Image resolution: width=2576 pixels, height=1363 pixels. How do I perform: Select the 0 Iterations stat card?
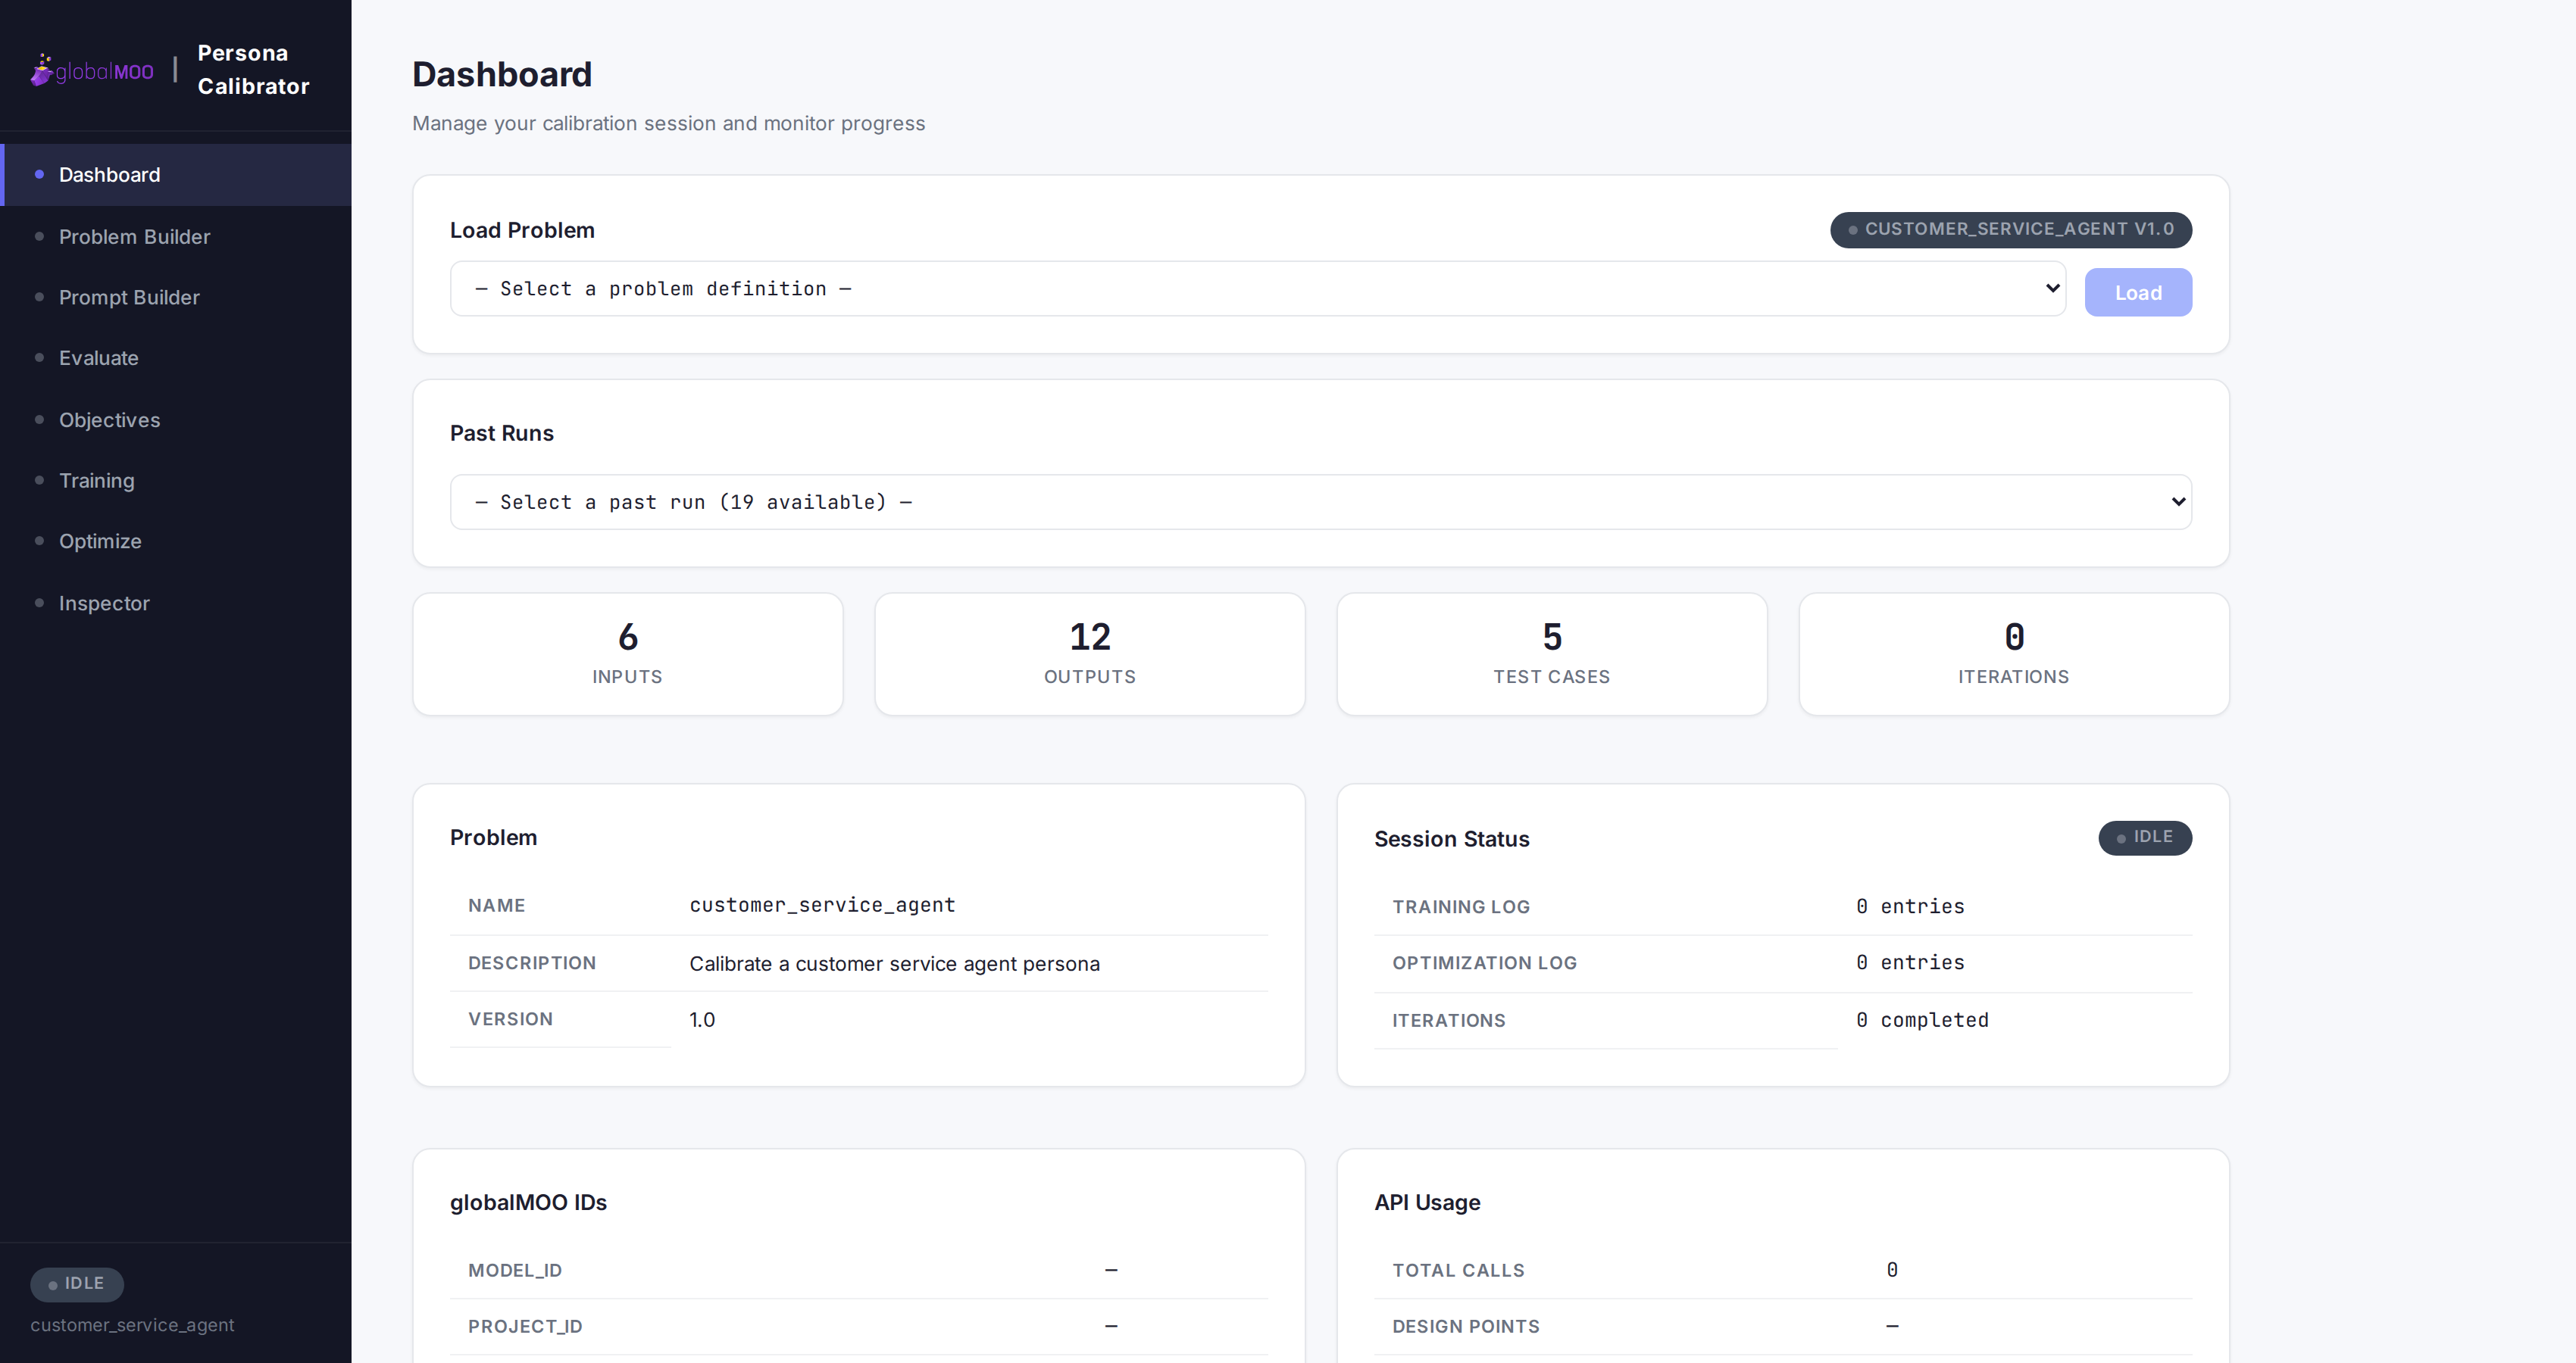[x=2013, y=654]
